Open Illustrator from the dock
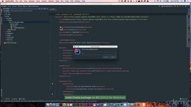The image size is (191, 107). point(78,105)
